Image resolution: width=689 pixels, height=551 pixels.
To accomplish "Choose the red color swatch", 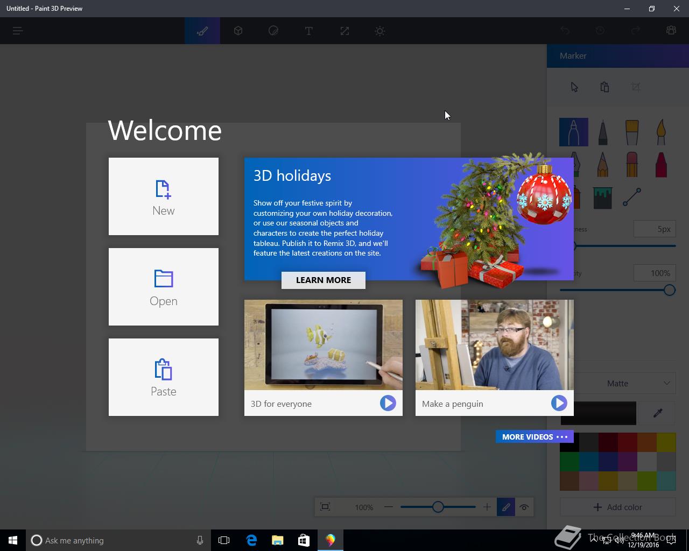I will tap(627, 442).
